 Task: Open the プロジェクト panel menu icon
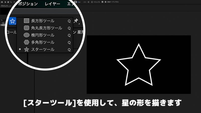(x=10, y=6)
